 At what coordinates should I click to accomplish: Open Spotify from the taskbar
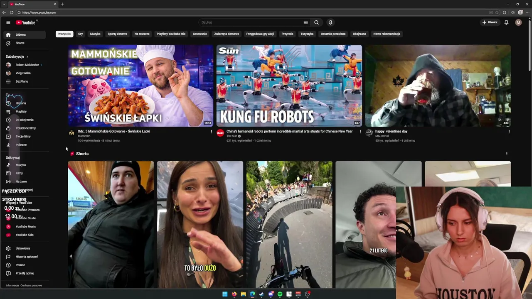click(x=280, y=294)
